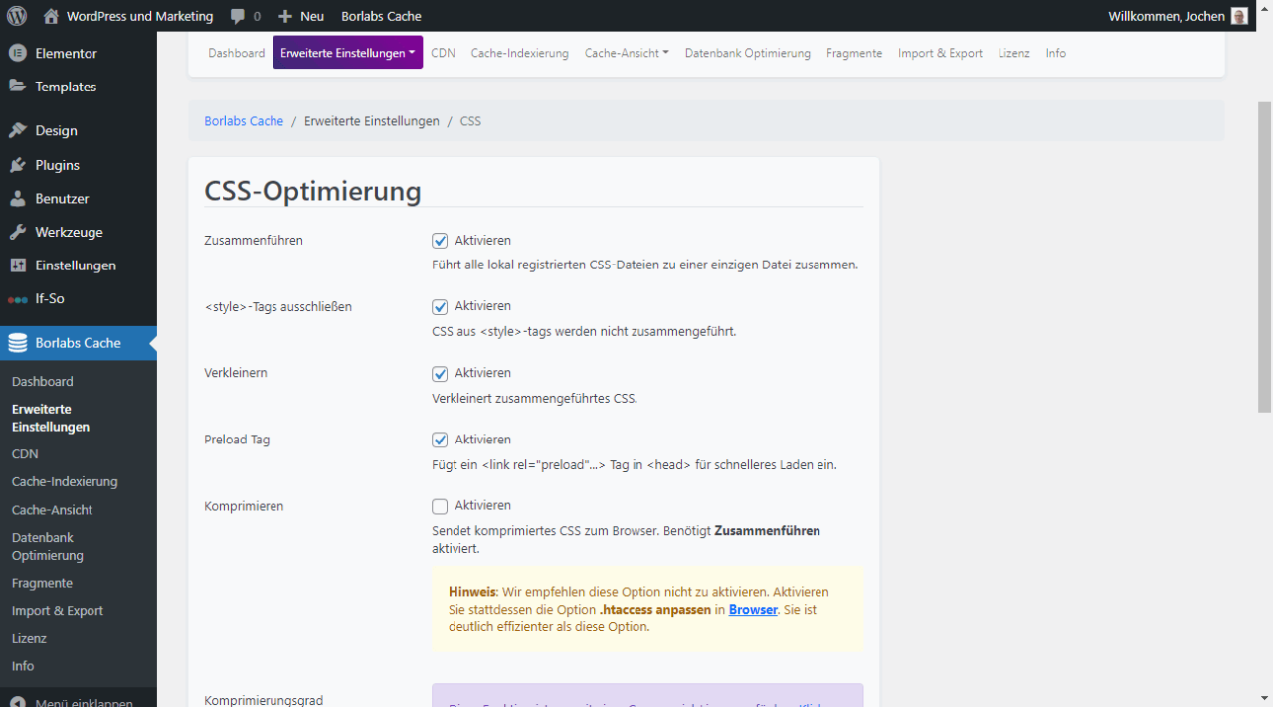This screenshot has width=1273, height=707.
Task: Select the Templates sidebar icon
Action: [16, 87]
